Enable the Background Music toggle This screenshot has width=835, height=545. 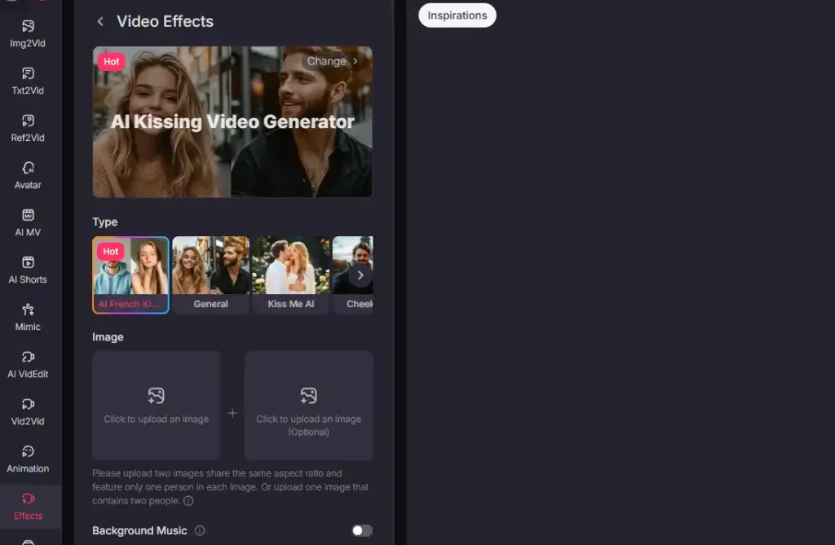(361, 530)
